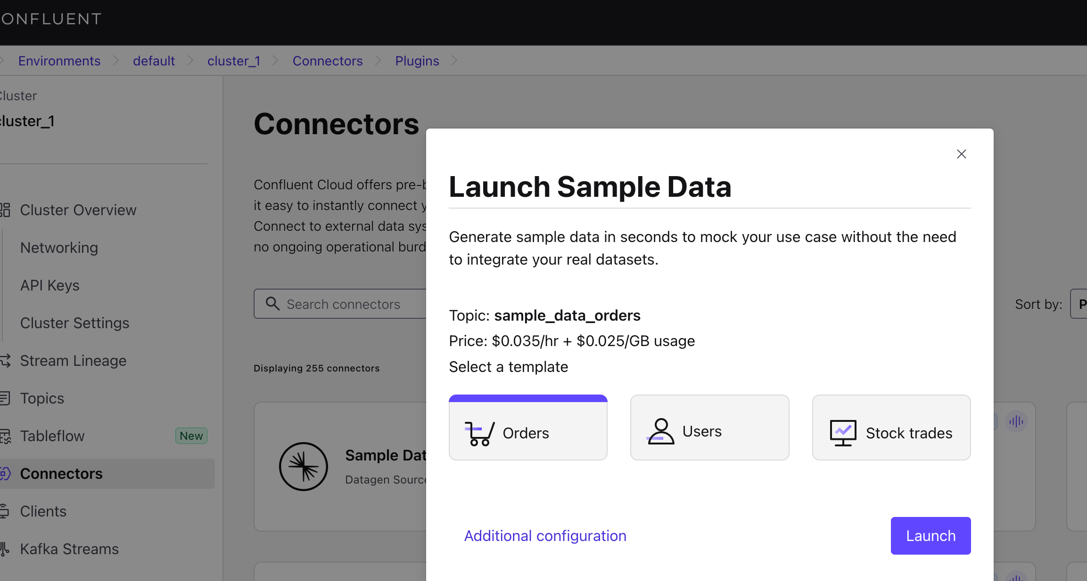1087x581 pixels.
Task: Select the Orders template cart icon
Action: pos(479,433)
